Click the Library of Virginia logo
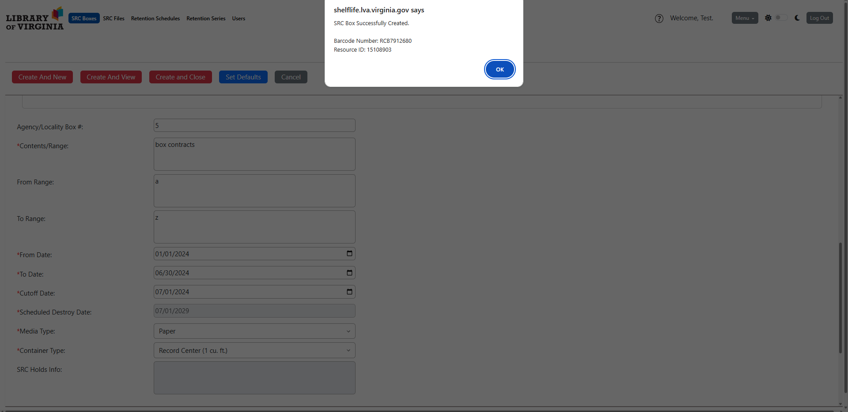This screenshot has height=412, width=848. [x=34, y=19]
